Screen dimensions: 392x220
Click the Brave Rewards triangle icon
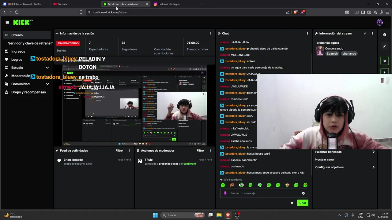click(x=303, y=12)
